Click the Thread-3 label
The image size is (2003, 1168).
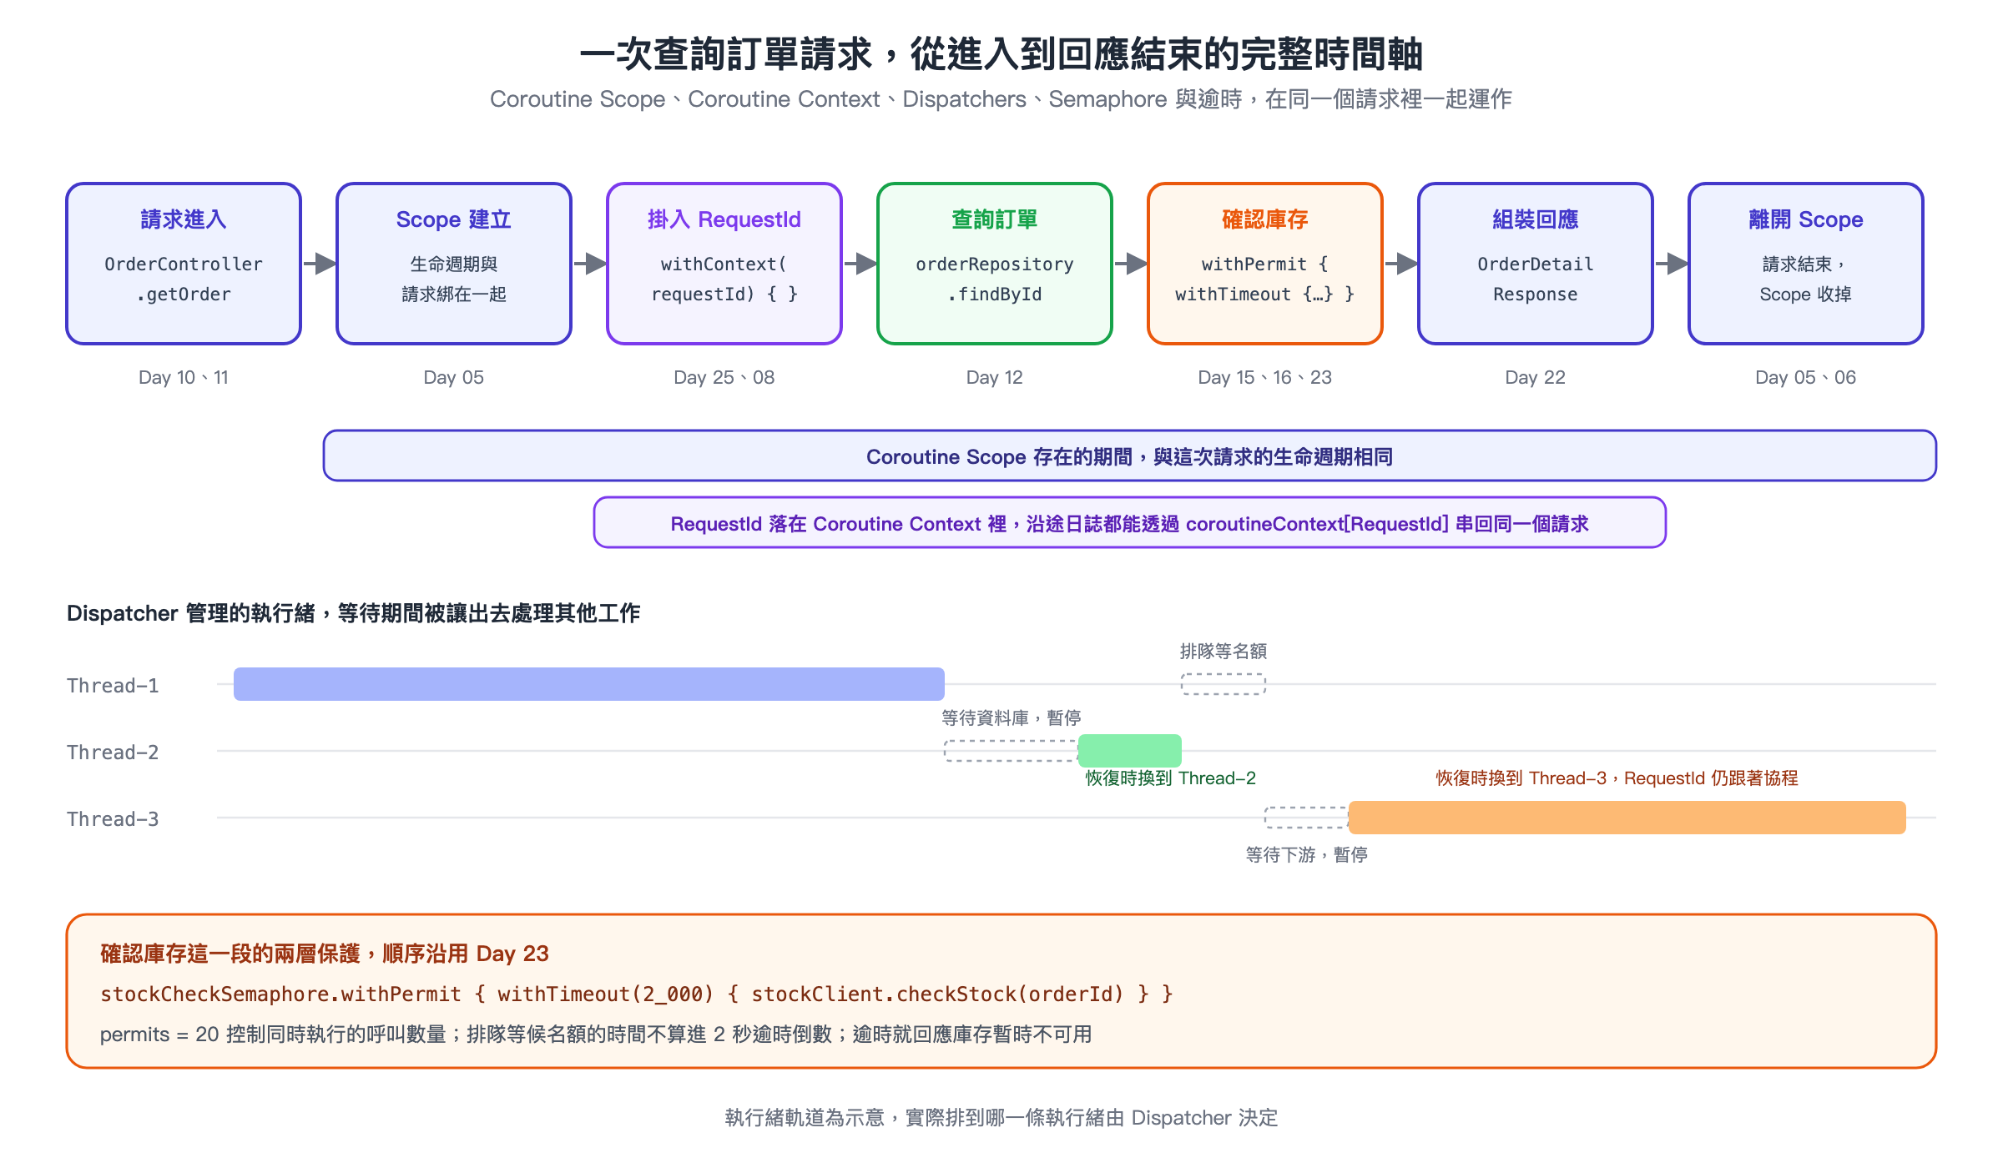pos(113,818)
